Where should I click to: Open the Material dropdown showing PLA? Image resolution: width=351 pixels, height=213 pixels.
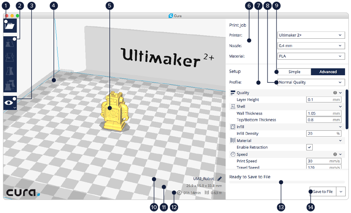click(x=311, y=56)
